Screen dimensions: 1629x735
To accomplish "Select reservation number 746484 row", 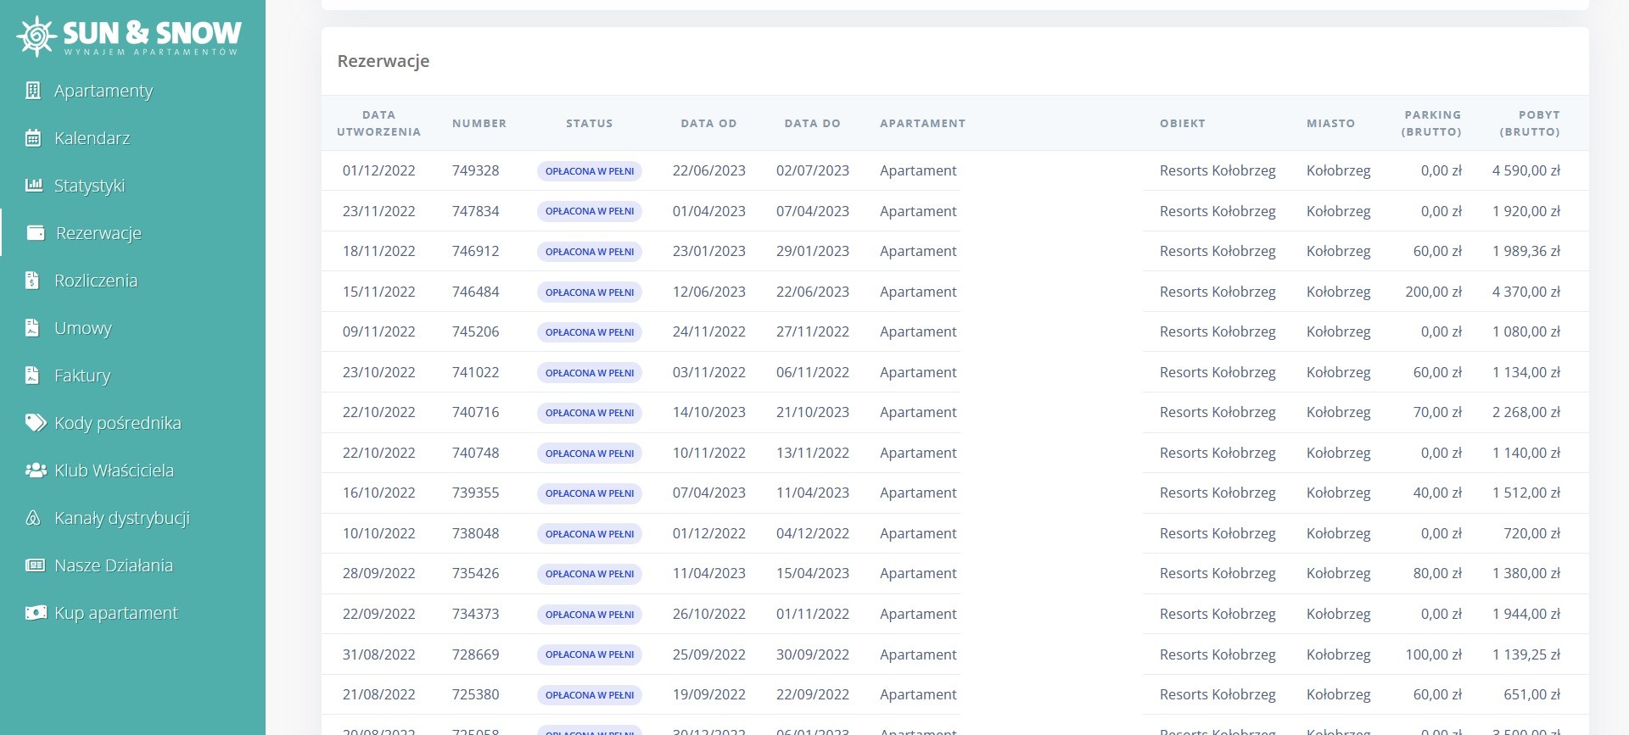I will pos(475,292).
